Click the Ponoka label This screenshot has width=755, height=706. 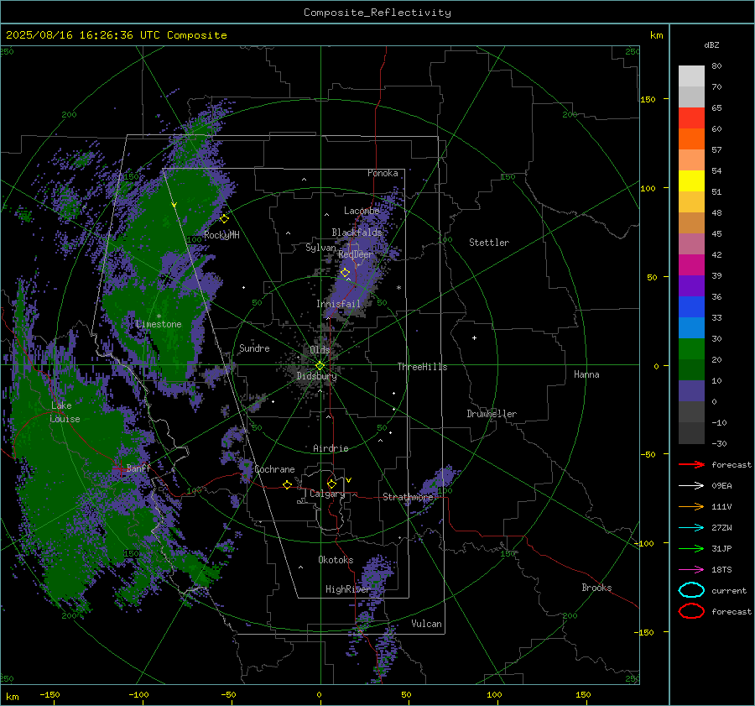(x=383, y=173)
